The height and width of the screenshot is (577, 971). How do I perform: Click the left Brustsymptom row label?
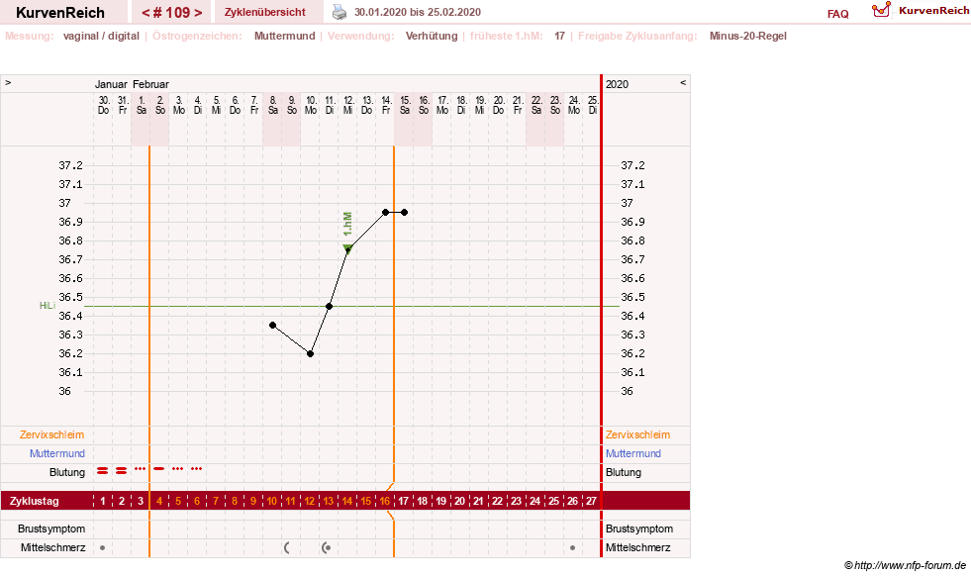point(51,529)
